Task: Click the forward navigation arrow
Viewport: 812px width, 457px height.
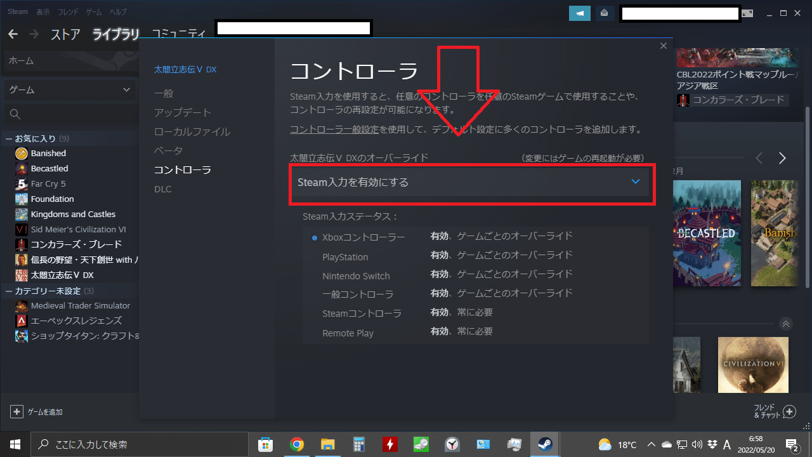Action: 34,34
